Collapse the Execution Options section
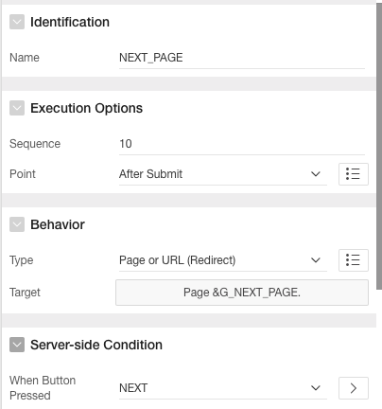 pyautogui.click(x=17, y=108)
